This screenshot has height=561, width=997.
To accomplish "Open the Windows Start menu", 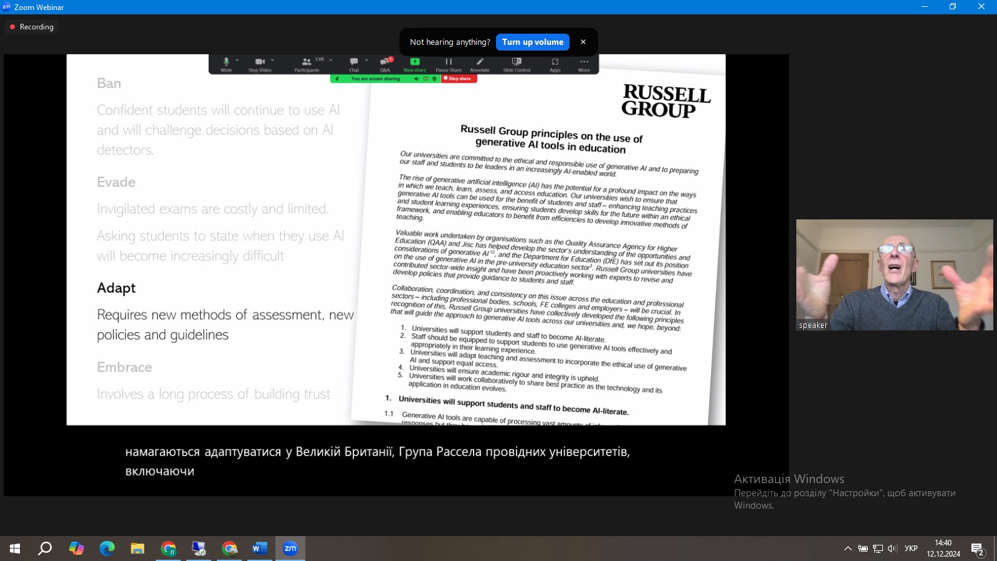I will click(x=15, y=549).
